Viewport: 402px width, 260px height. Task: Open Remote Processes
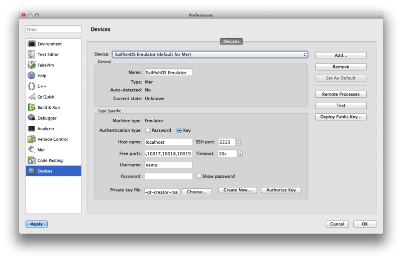(341, 94)
